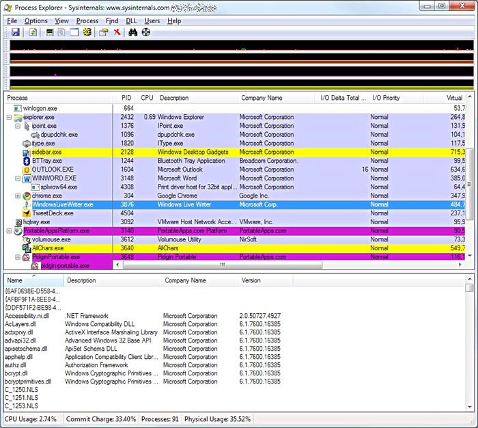Toggle the lower pane window icon
Viewport: 478px width, 428px height.
[x=74, y=32]
